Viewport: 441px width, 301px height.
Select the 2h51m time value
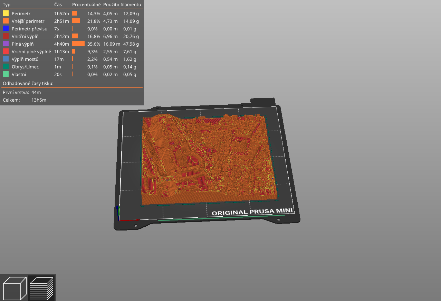(61, 21)
